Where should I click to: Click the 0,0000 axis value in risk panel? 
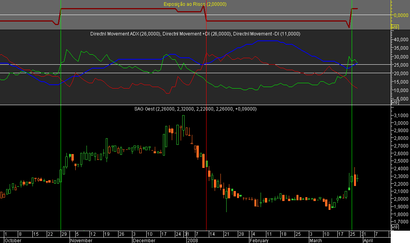401,15
